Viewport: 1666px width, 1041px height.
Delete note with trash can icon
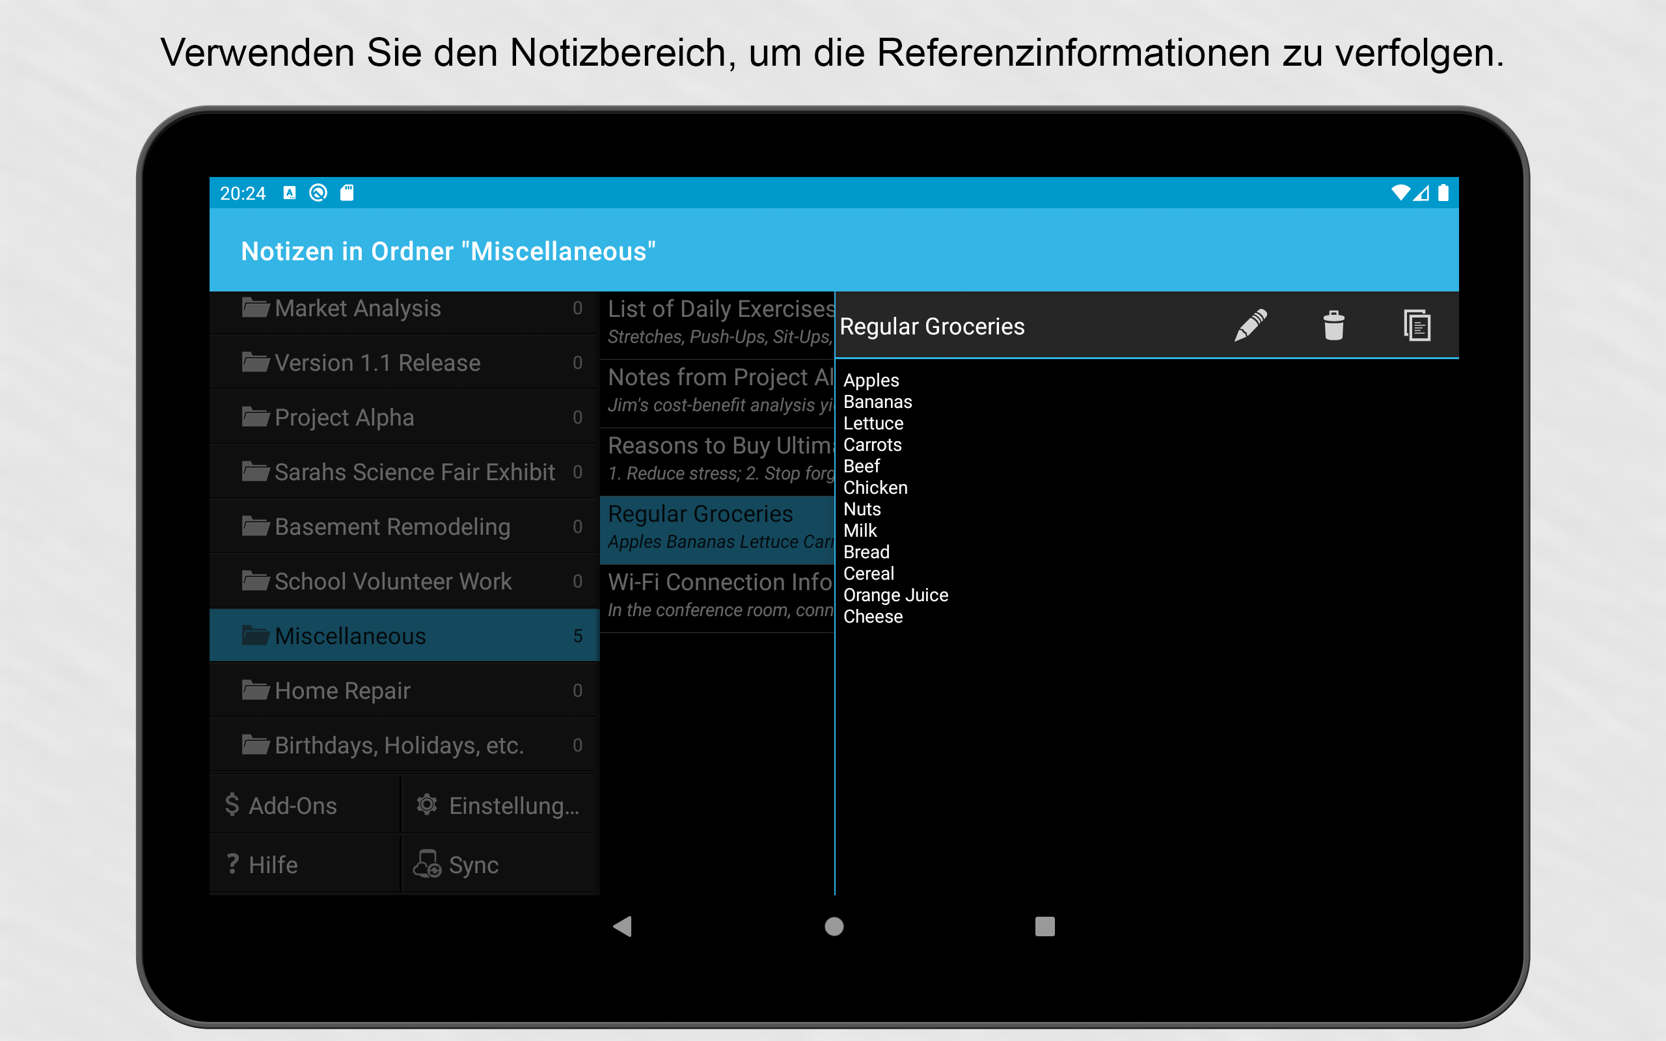click(1333, 326)
